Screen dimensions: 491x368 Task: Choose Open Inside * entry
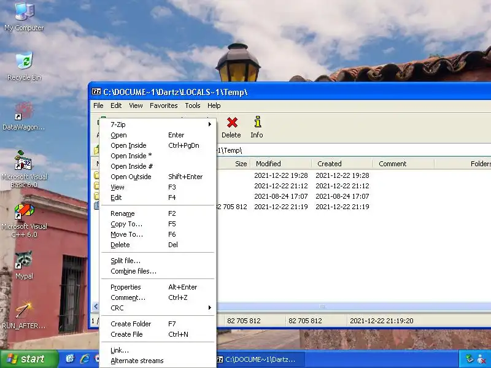(158, 156)
